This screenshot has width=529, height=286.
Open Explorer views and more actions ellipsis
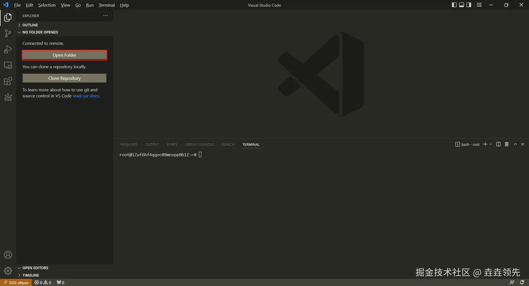105,16
